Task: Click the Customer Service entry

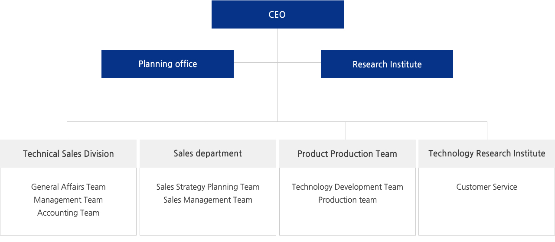Action: (487, 187)
